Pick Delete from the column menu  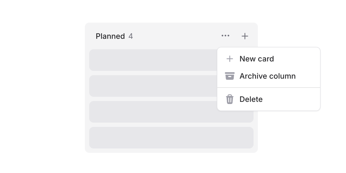click(x=251, y=99)
